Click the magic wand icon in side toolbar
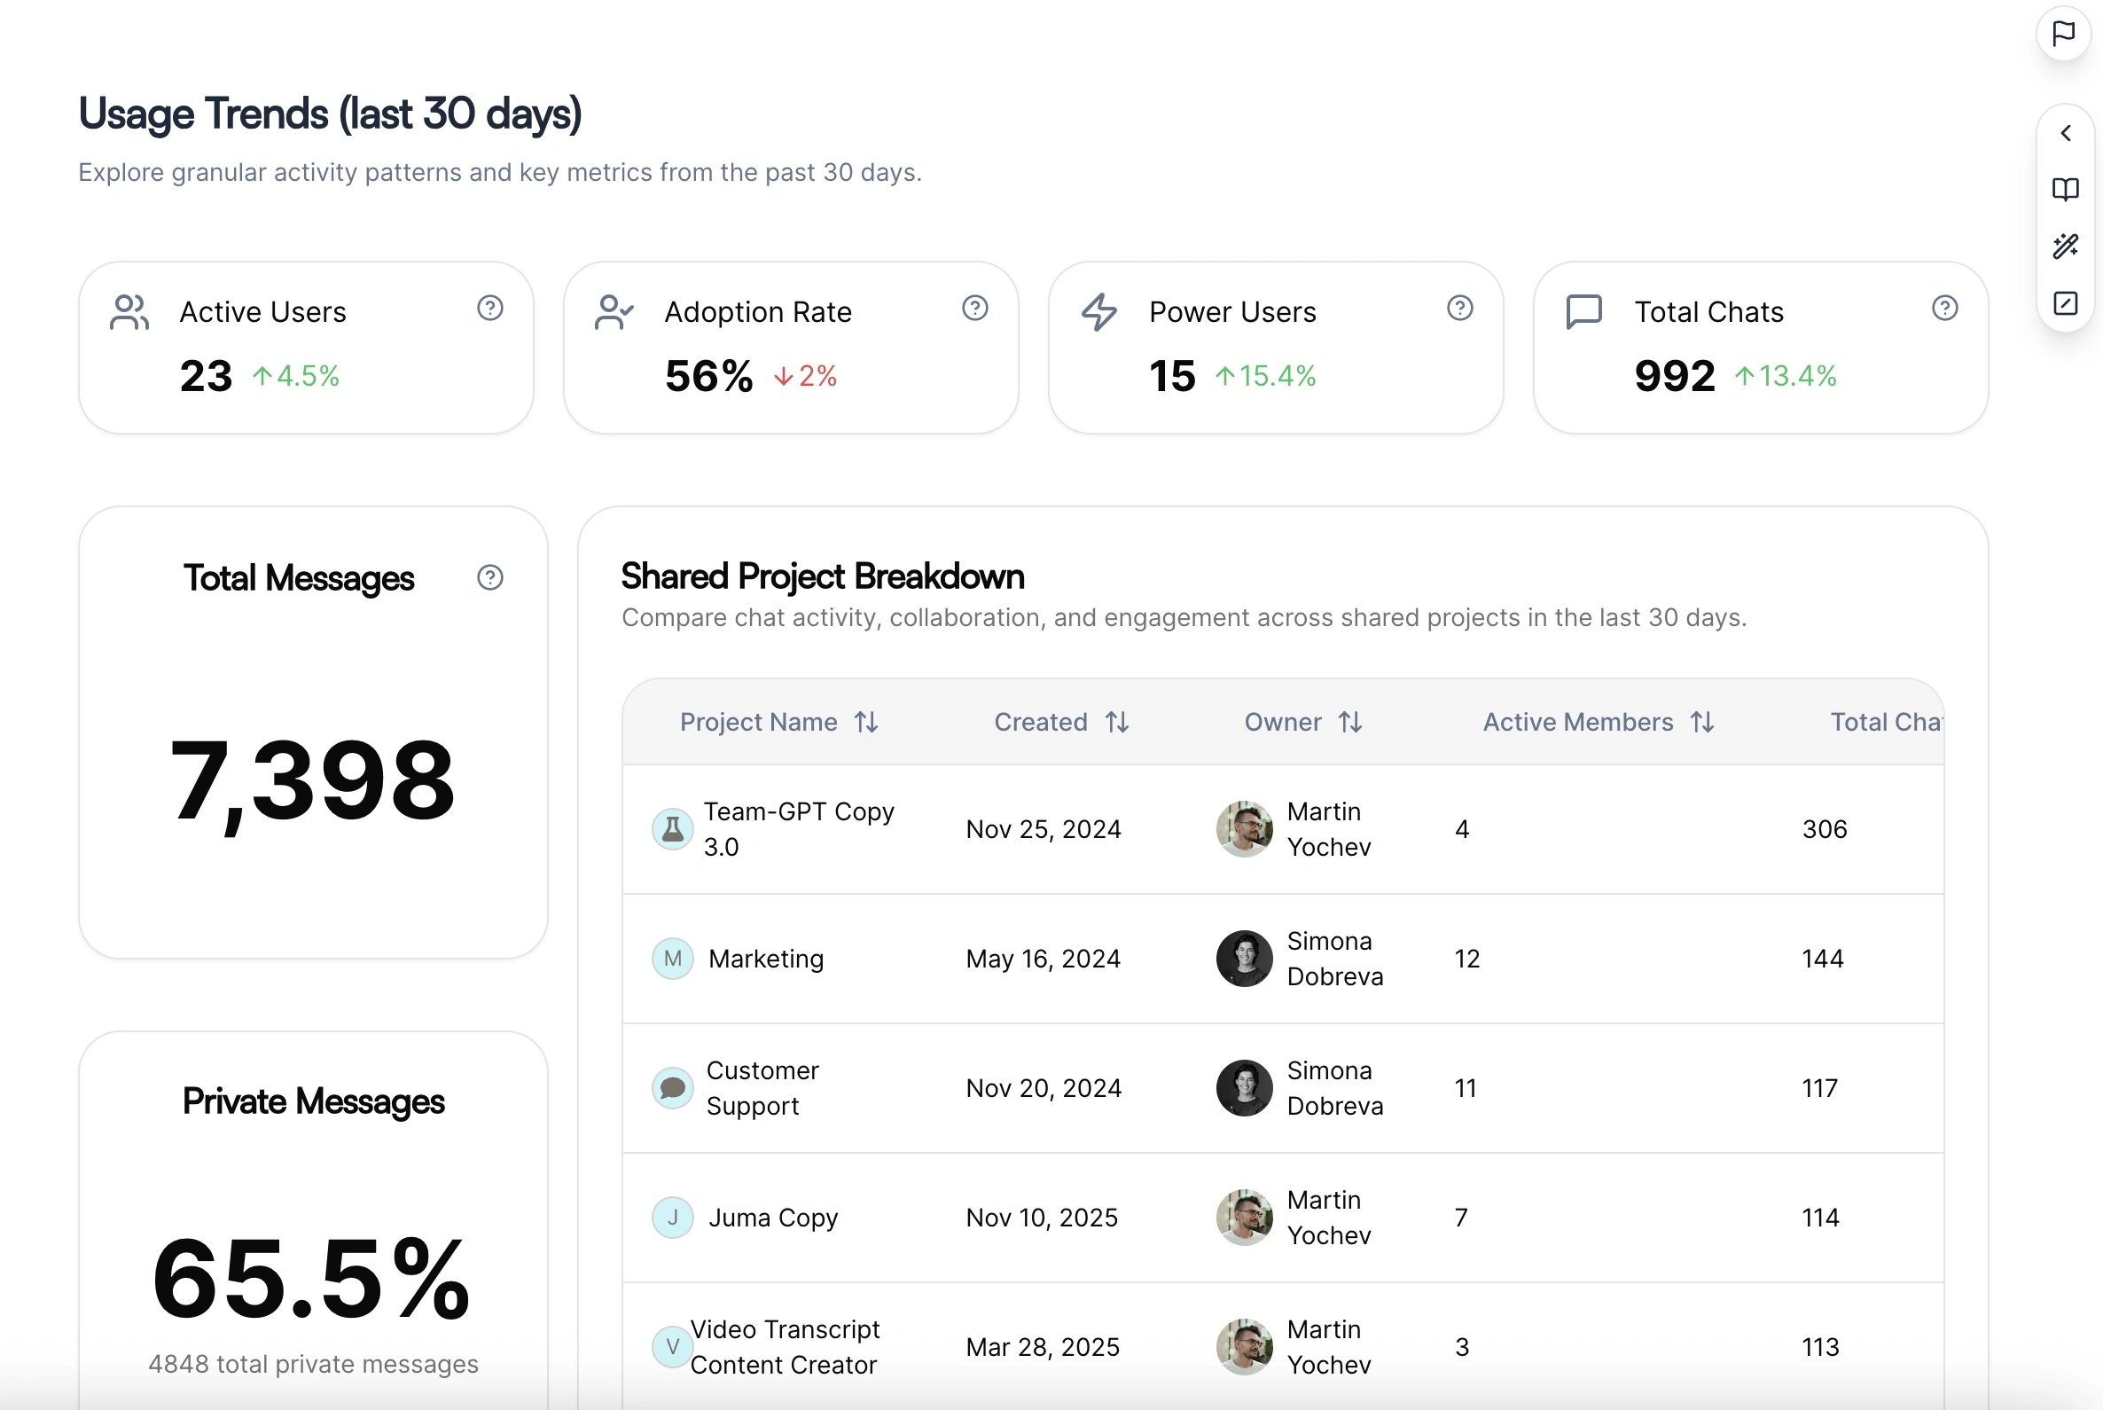This screenshot has width=2103, height=1410. pos(2065,247)
